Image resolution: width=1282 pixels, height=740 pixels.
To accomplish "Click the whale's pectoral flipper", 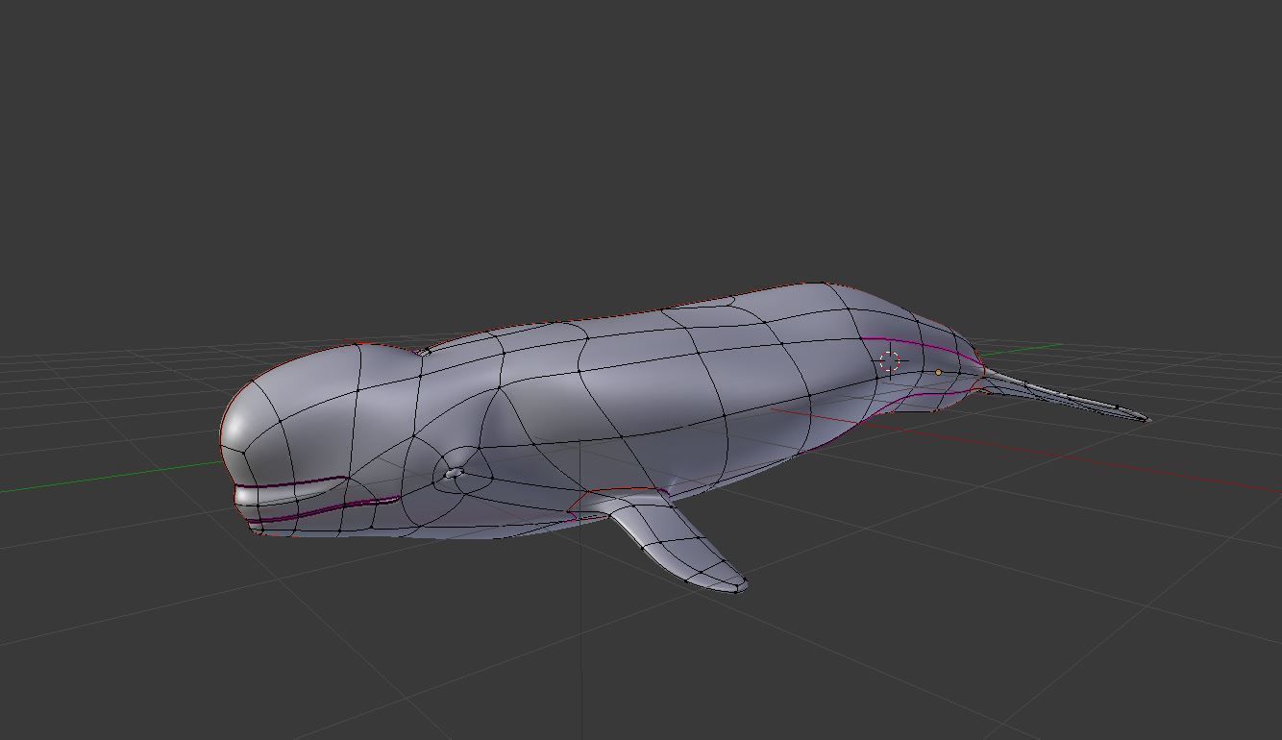I will (678, 545).
